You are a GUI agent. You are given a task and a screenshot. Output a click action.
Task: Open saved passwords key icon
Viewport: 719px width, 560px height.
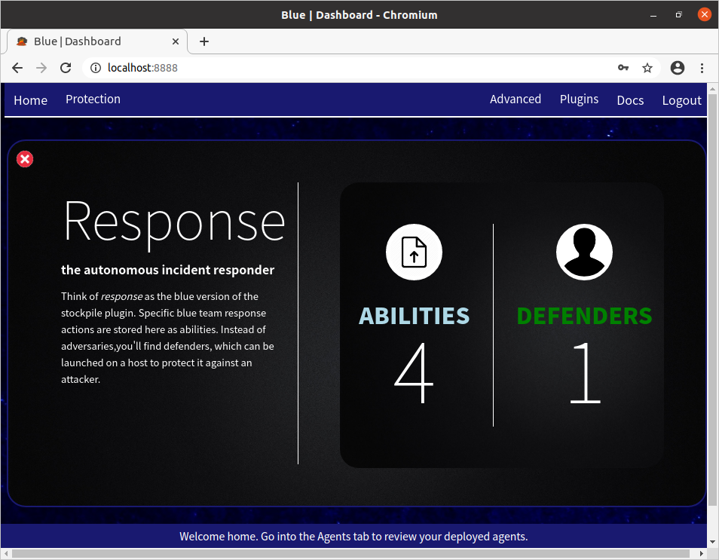[x=623, y=68]
